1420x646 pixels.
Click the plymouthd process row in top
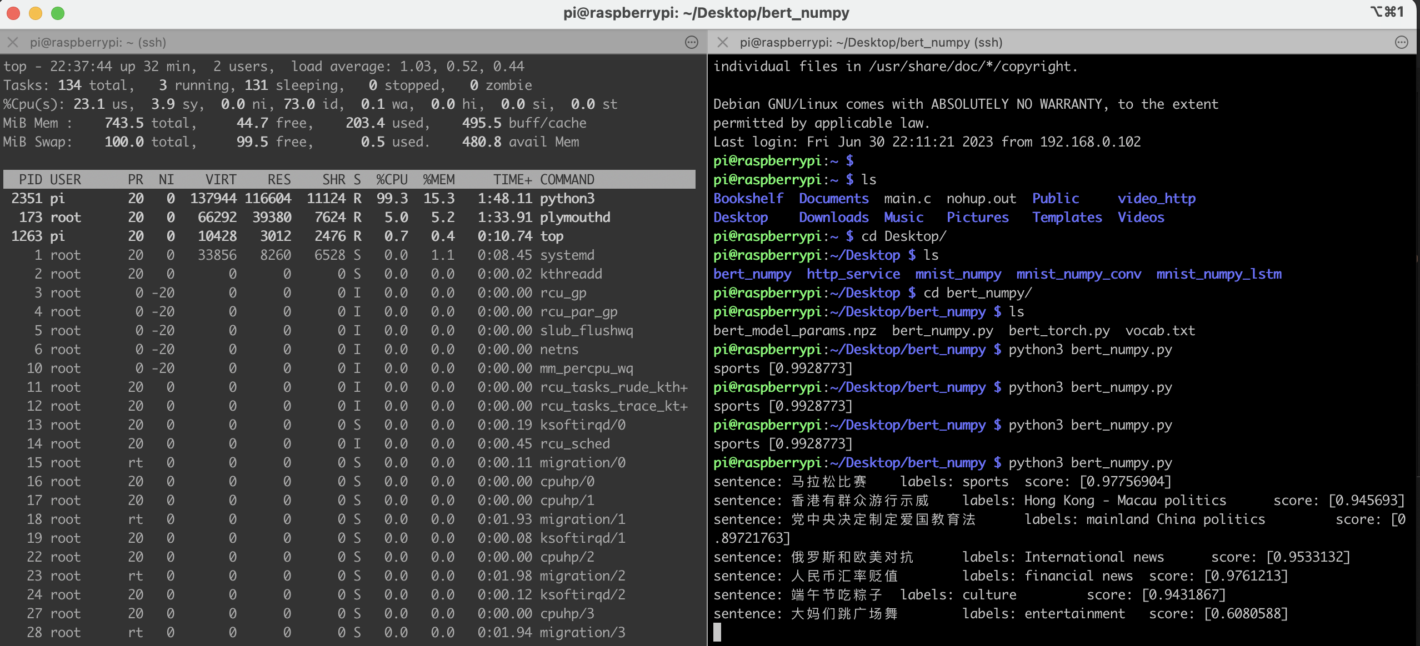pyautogui.click(x=349, y=218)
